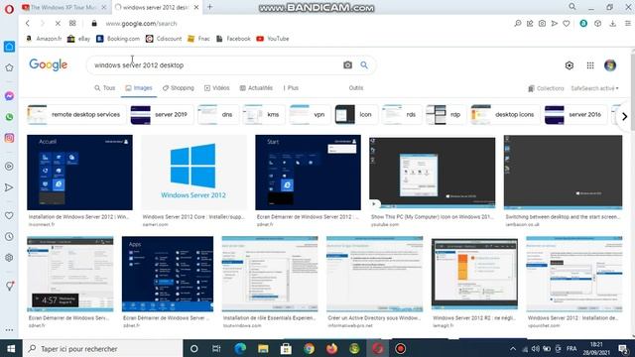Take a snapshot with camera icon
Image resolution: width=635 pixels, height=357 pixels.
pos(542,24)
